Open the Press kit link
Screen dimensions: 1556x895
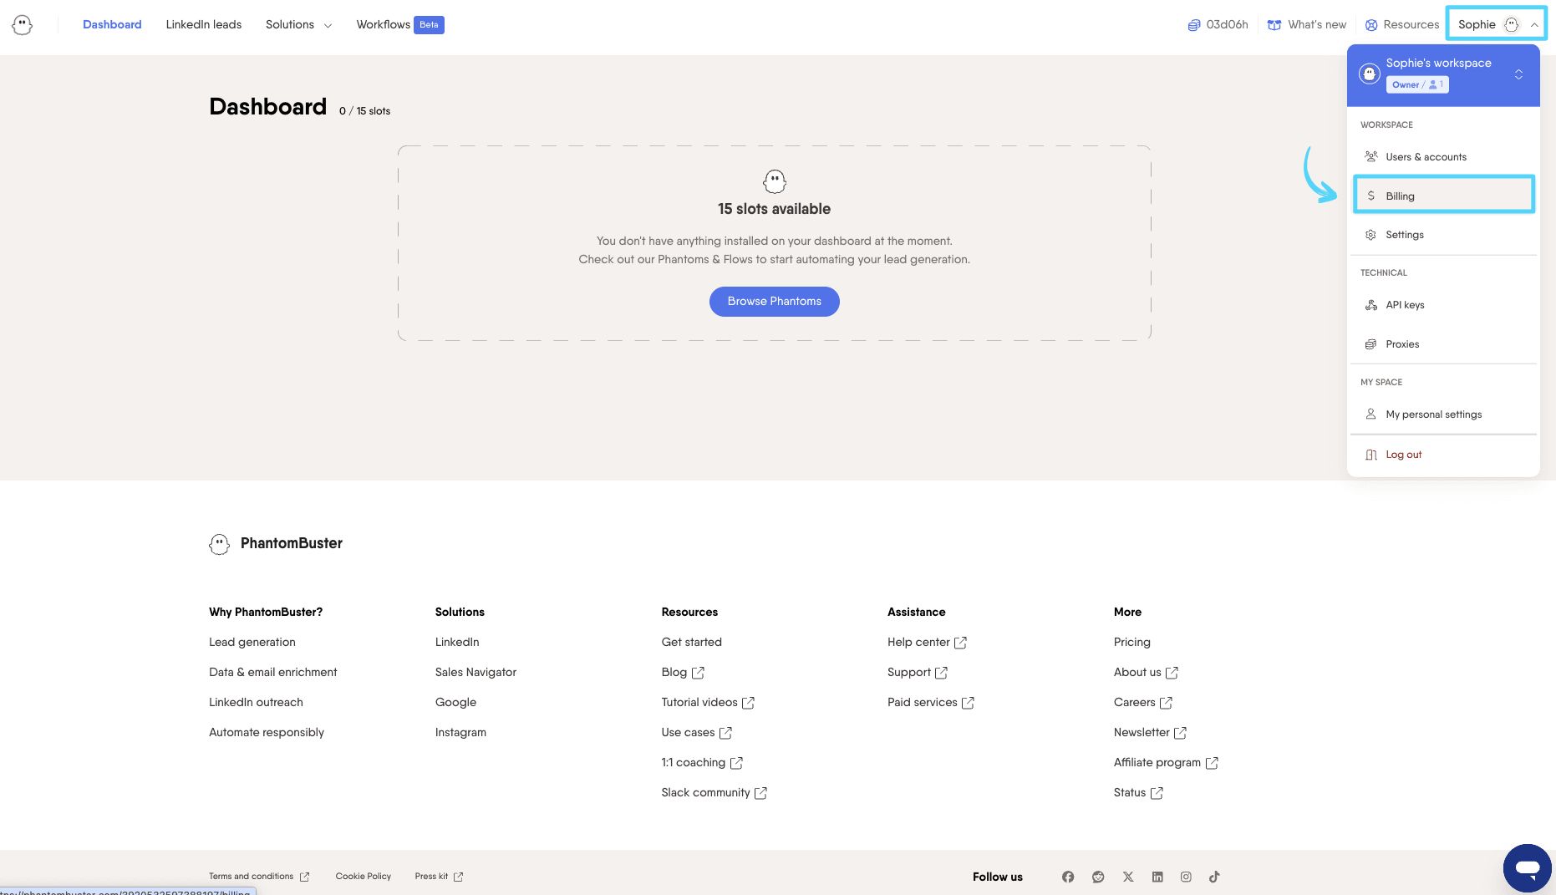click(439, 877)
